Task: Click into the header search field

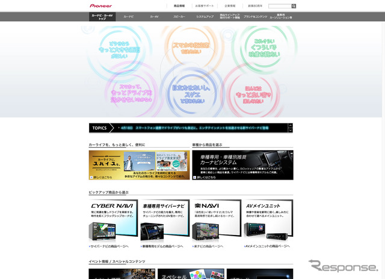Action: coord(280,6)
